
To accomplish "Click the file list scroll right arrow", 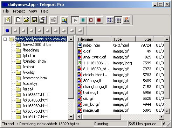I will pos(161,117).
